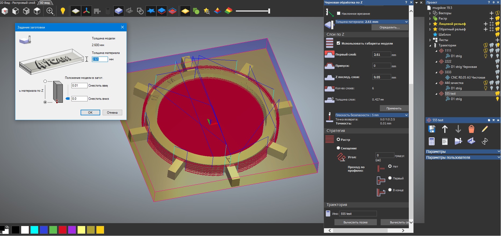Select the top Z position radio in dialog
The image size is (501, 236).
pyautogui.click(x=45, y=81)
